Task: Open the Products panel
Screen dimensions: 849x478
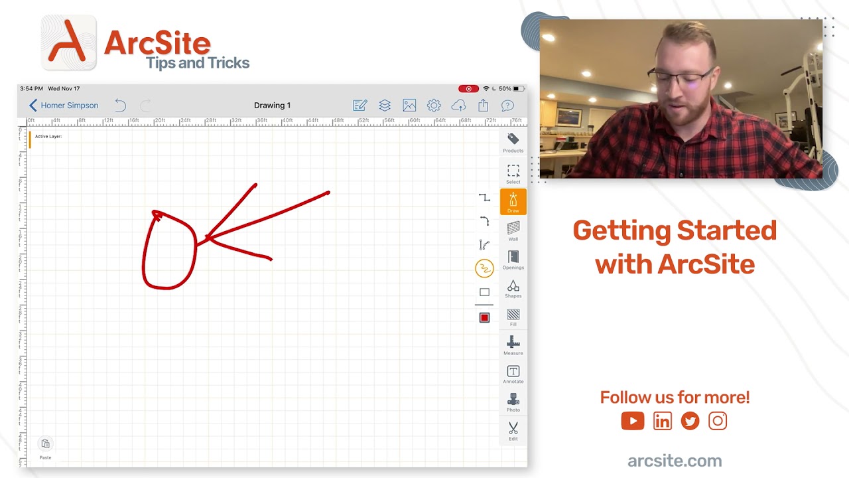Action: [513, 143]
